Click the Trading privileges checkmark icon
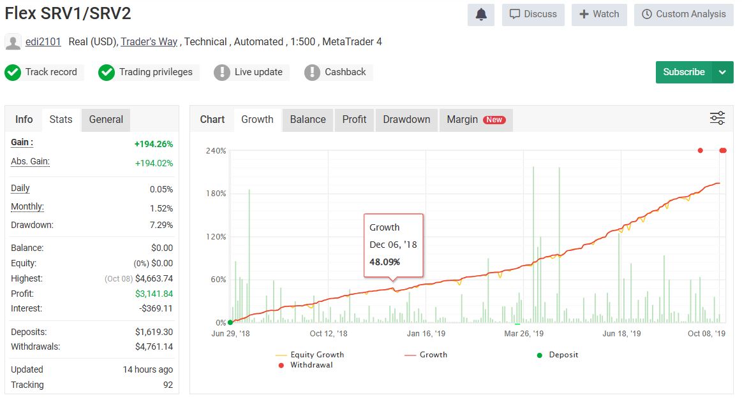 pyautogui.click(x=107, y=73)
